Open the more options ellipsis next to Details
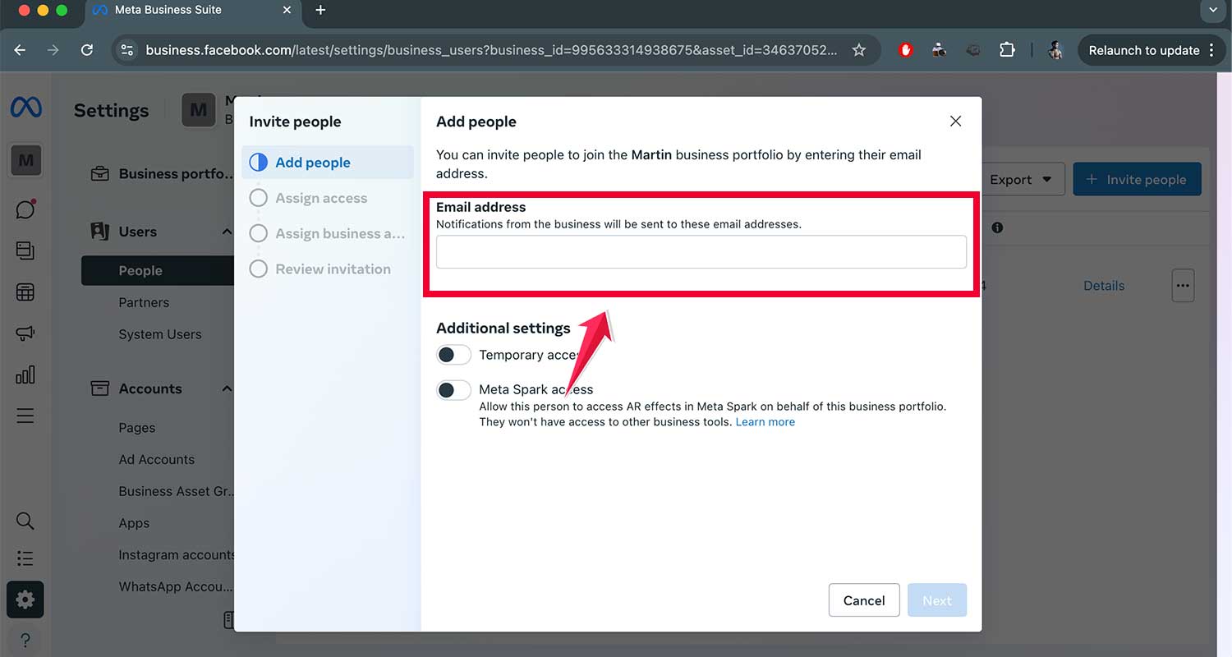1232x657 pixels. [1183, 285]
